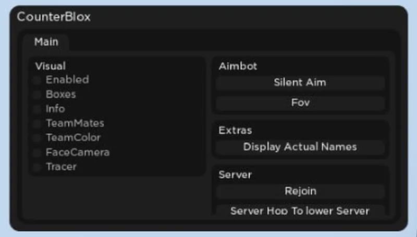Screen dimensions: 417x237
Task: Click the FaceCamera label text
Action: click(78, 153)
